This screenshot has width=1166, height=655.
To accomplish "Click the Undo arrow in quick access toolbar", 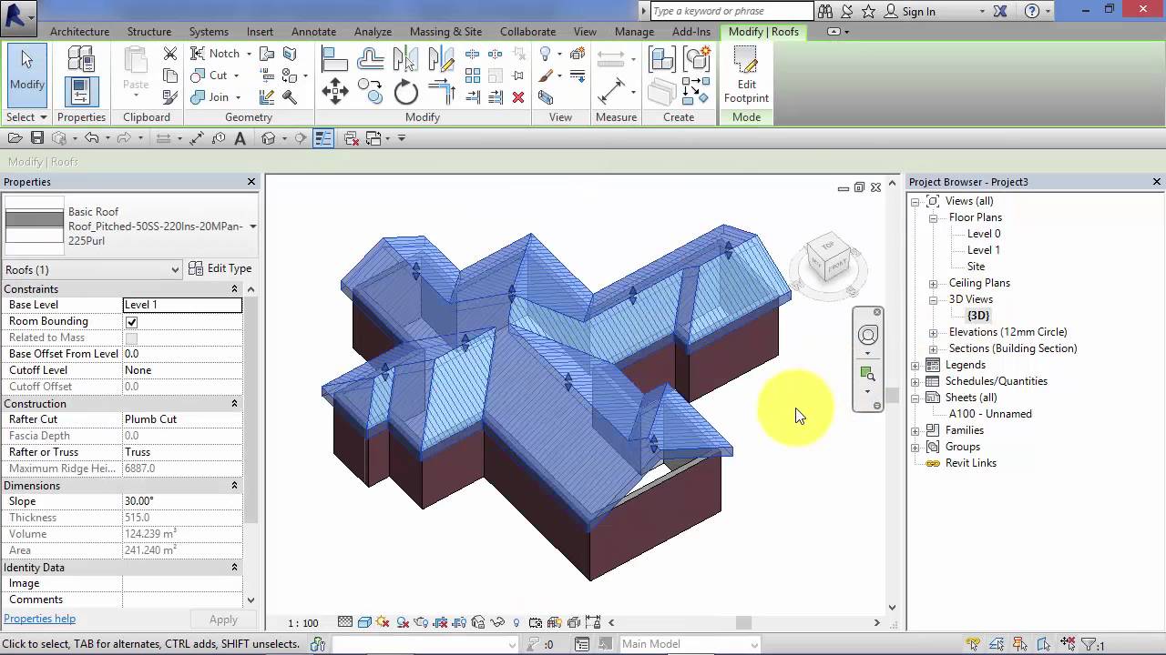I will tap(91, 138).
